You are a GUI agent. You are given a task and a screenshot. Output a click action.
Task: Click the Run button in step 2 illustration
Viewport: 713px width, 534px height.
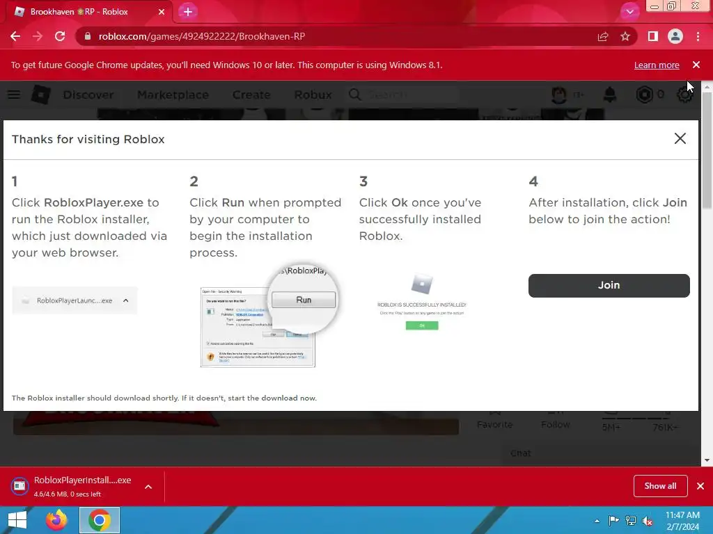point(304,300)
